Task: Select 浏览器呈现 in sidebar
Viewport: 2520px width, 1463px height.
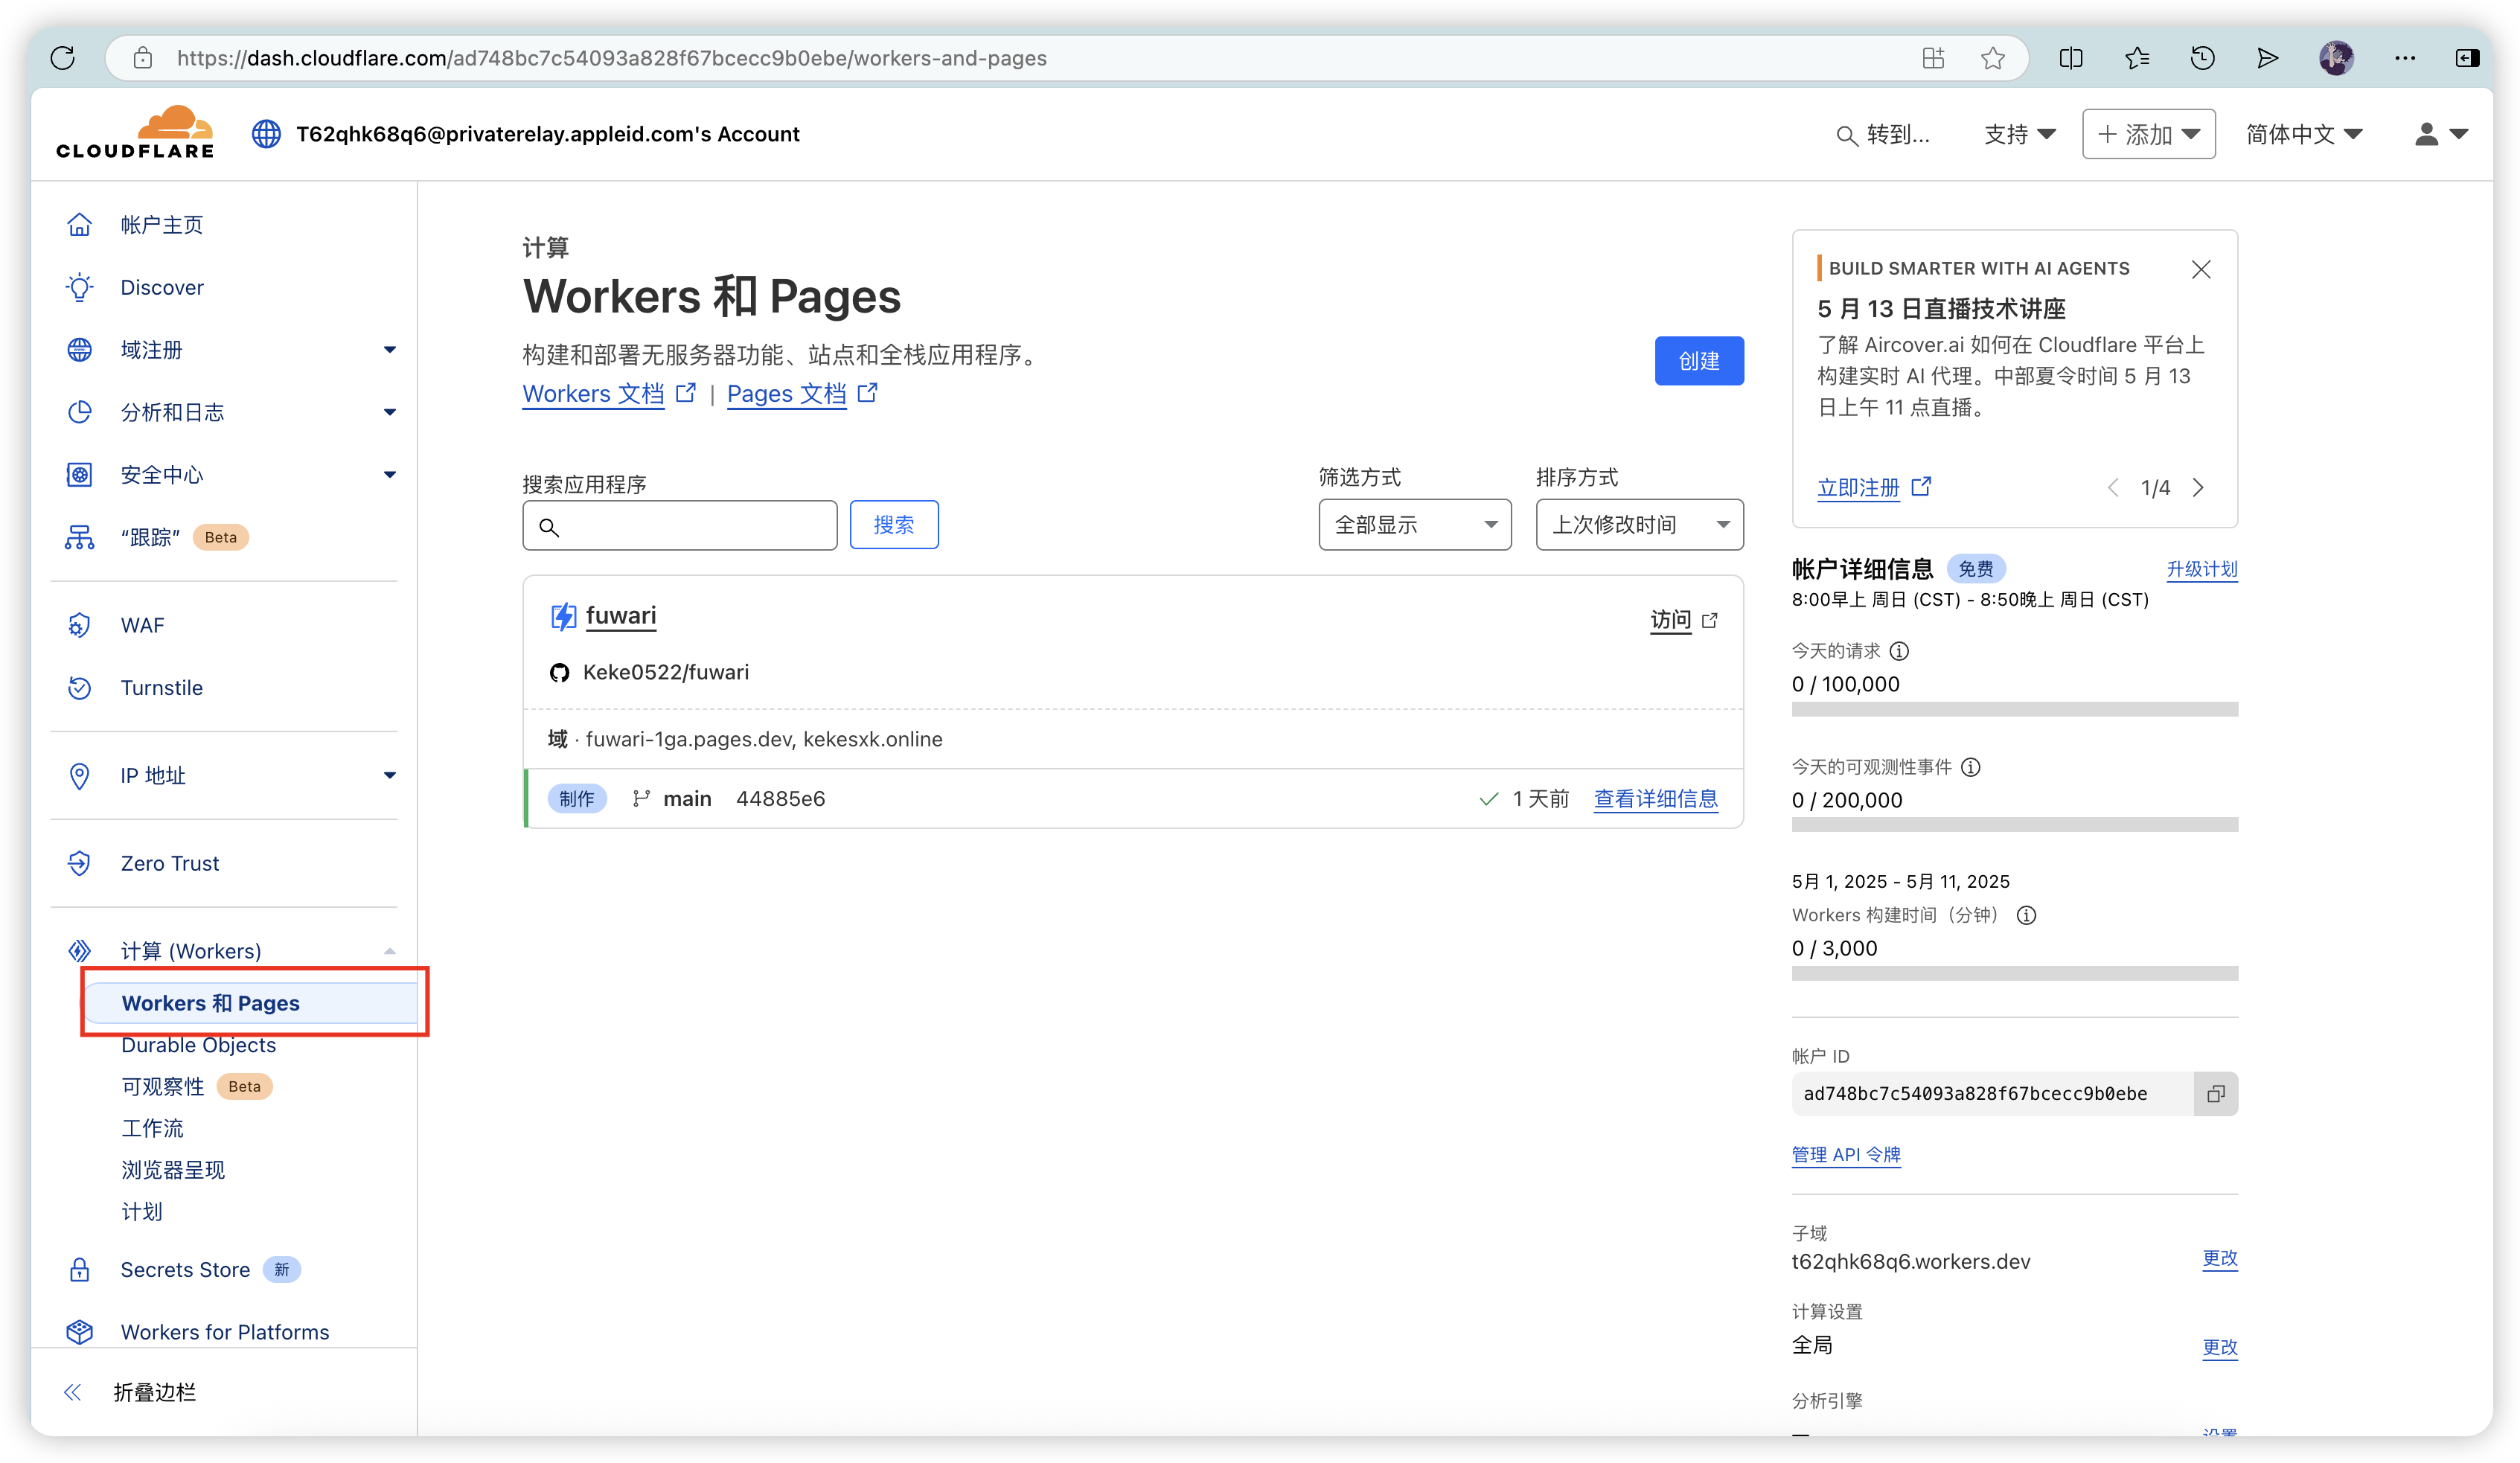Action: (x=173, y=1170)
